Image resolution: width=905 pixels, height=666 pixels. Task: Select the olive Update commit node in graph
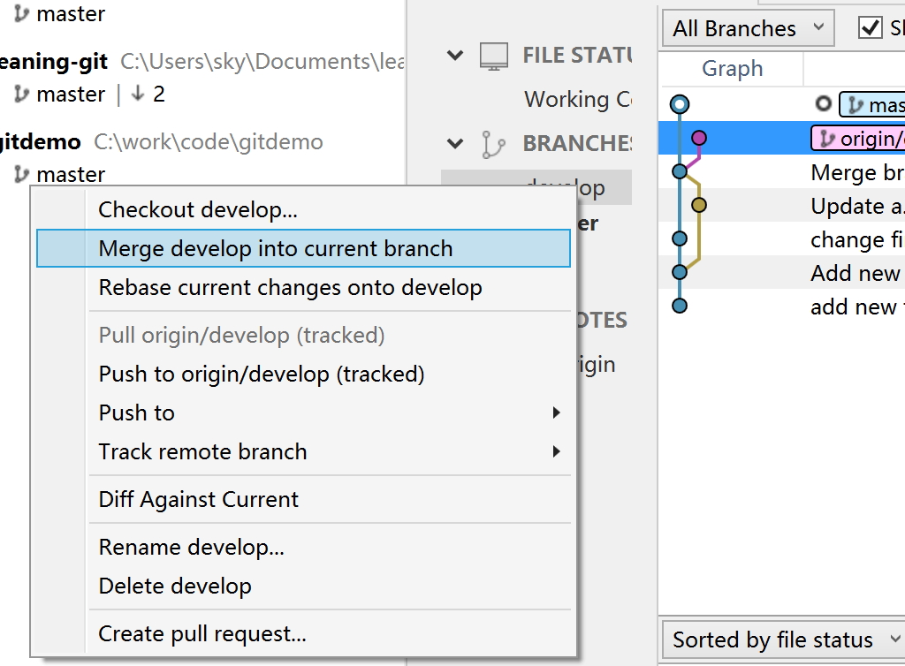tap(699, 206)
